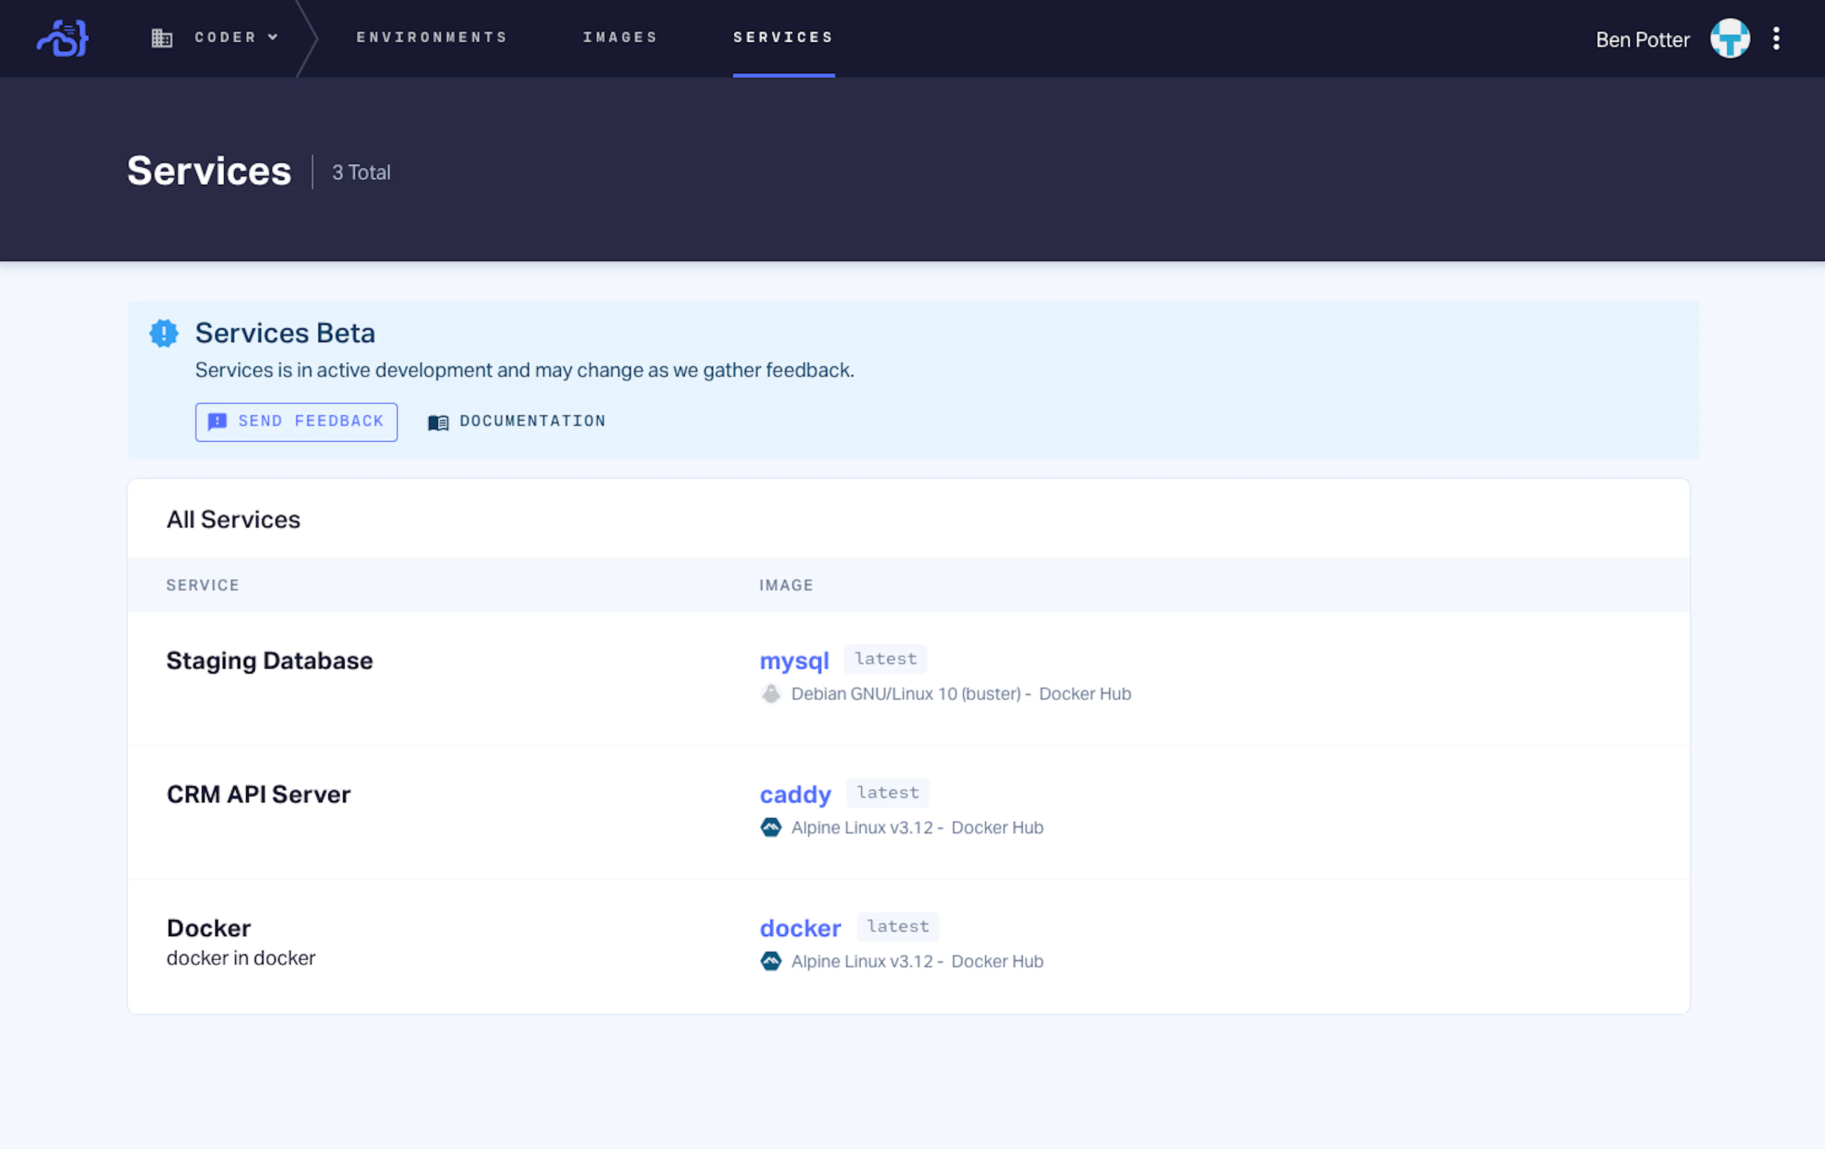Click the Debian distro icon
Viewport: 1825px width, 1149px height.
click(771, 694)
